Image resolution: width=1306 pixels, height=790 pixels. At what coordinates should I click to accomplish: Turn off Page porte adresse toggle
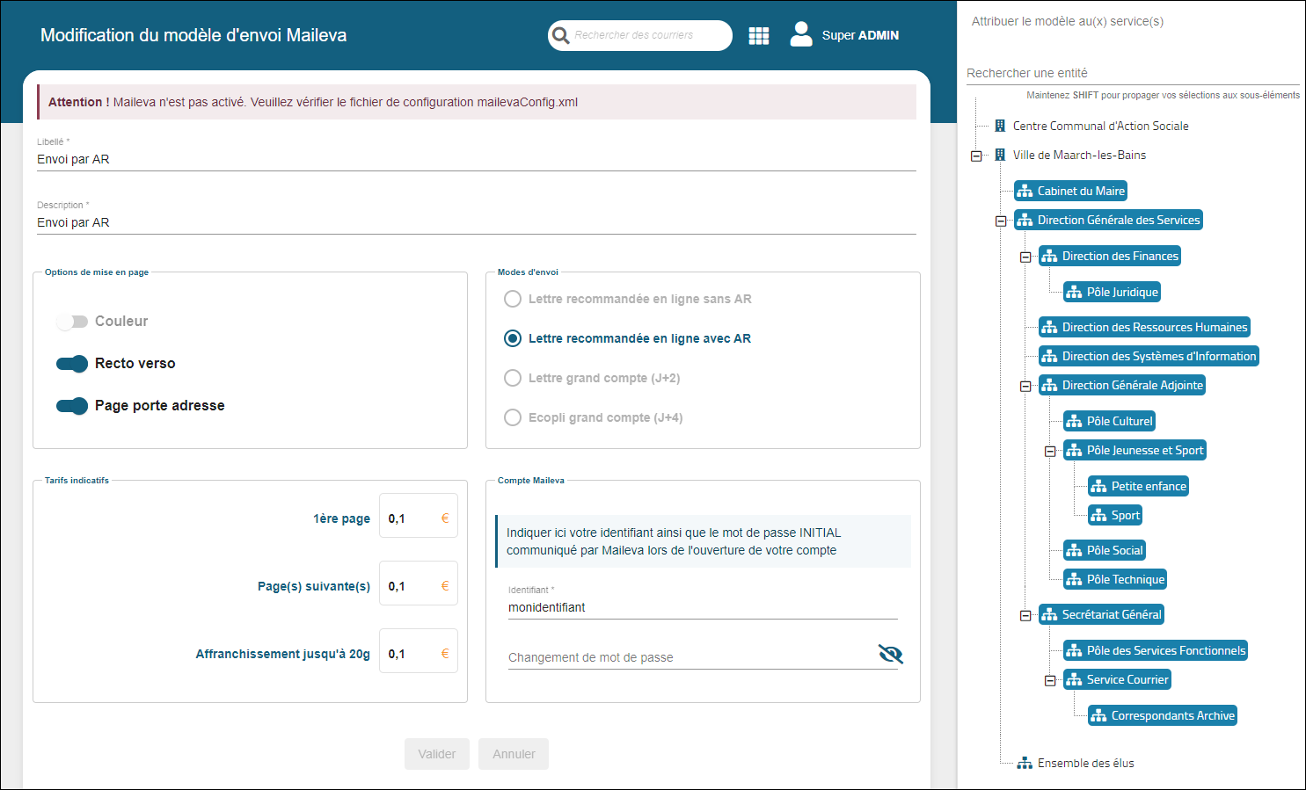coord(72,406)
